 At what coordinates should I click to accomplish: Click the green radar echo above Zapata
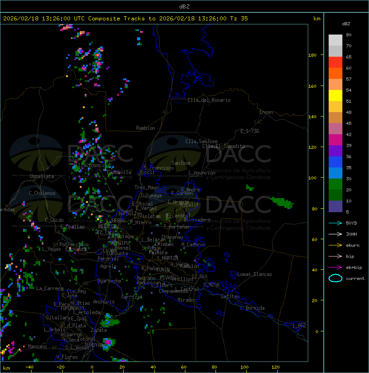110,320
